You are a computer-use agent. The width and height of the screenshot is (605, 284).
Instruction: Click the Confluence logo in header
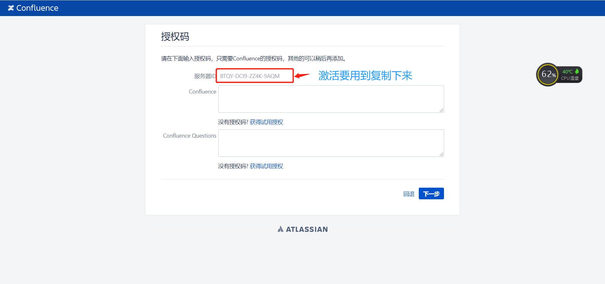pyautogui.click(x=33, y=8)
